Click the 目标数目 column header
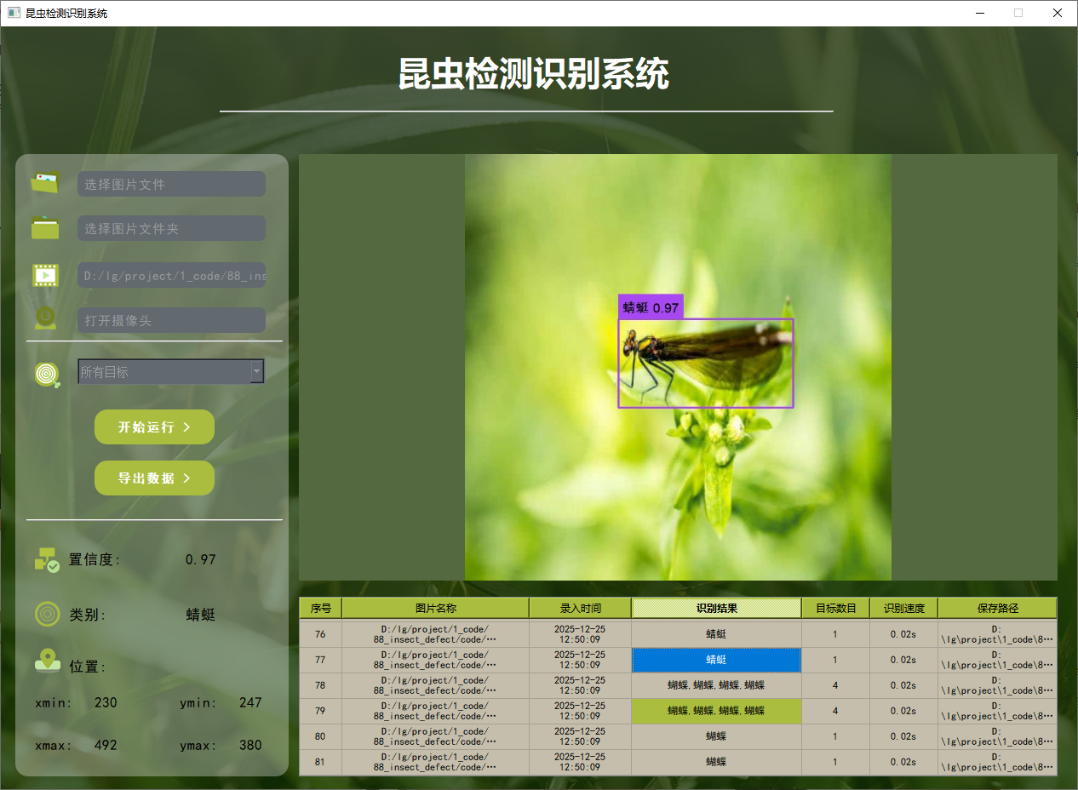The image size is (1078, 790). point(835,608)
